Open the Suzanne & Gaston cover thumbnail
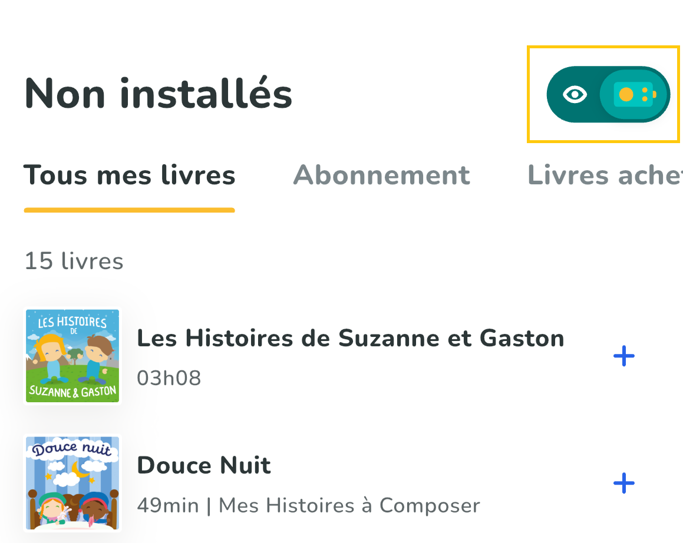 click(72, 356)
